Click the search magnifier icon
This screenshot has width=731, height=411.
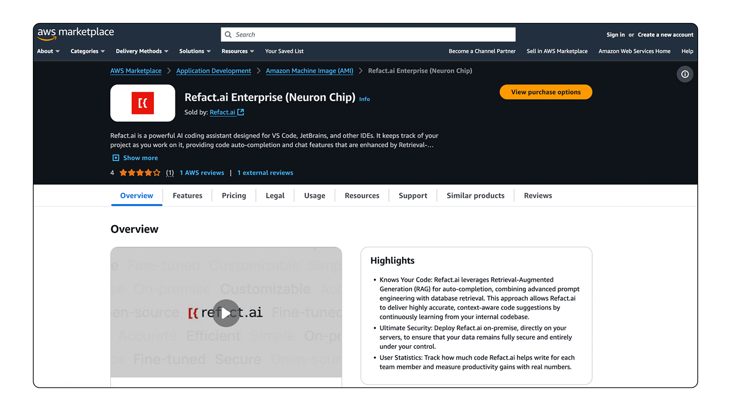228,34
